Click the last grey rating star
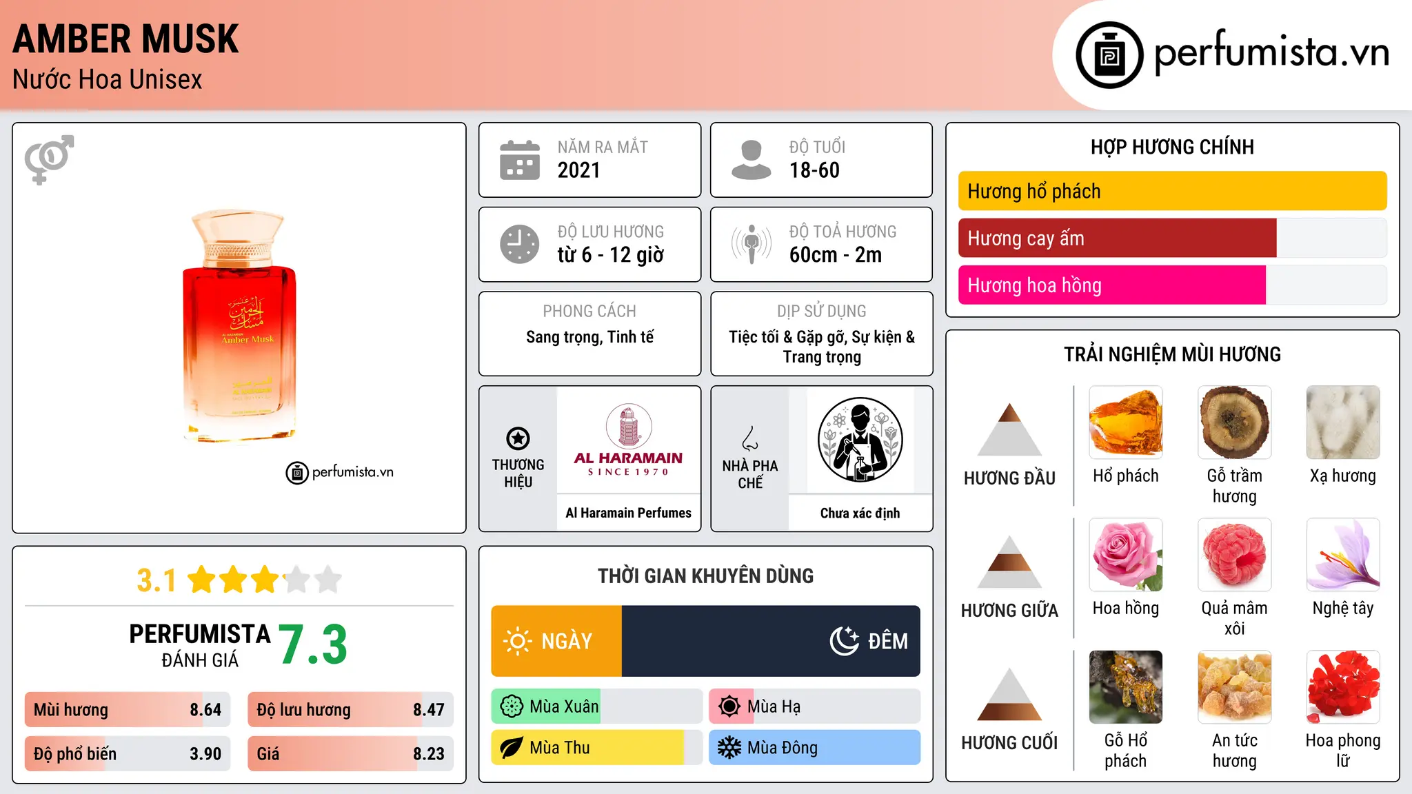The width and height of the screenshot is (1412, 794). pos(328,580)
